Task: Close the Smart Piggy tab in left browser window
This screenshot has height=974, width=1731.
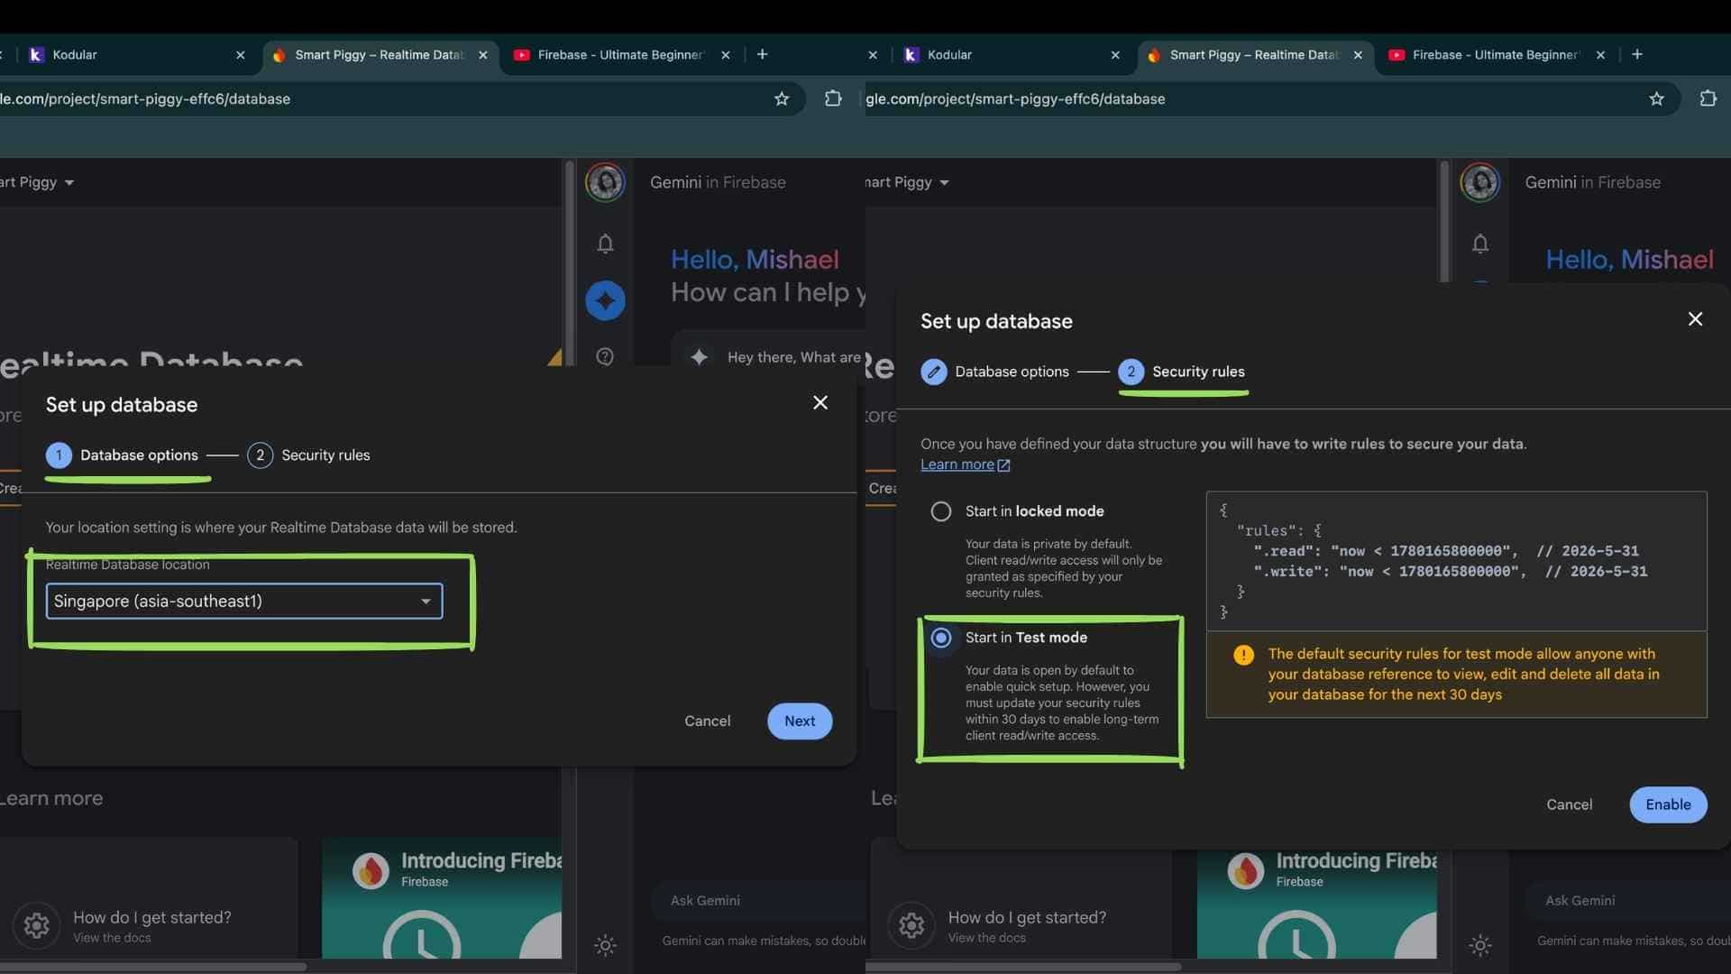Action: (483, 55)
